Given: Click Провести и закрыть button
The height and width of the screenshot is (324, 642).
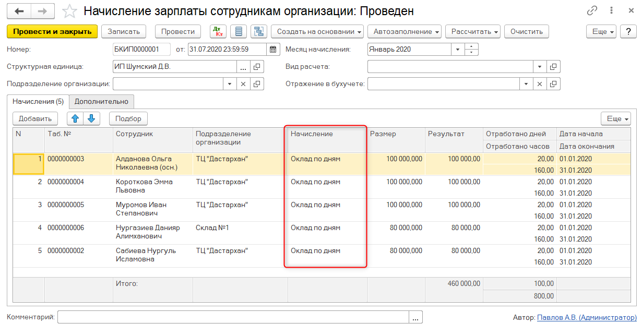Looking at the screenshot, I should pos(52,31).
